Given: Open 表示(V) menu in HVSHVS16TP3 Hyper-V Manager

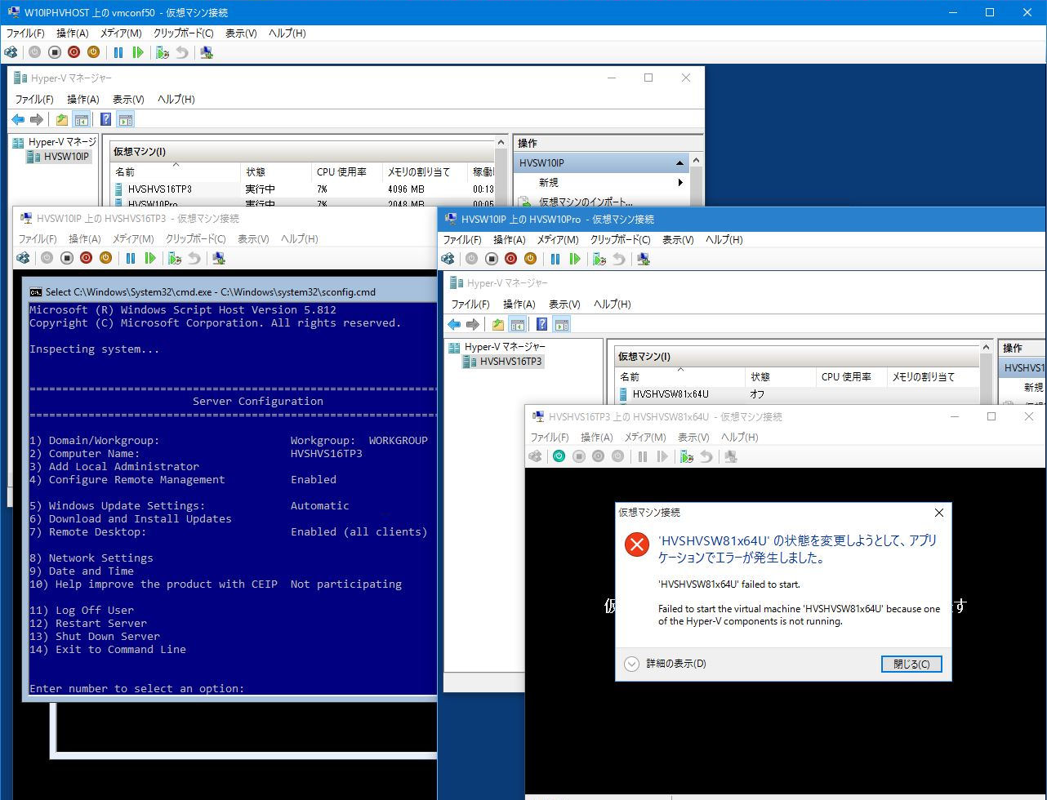Looking at the screenshot, I should 564,304.
